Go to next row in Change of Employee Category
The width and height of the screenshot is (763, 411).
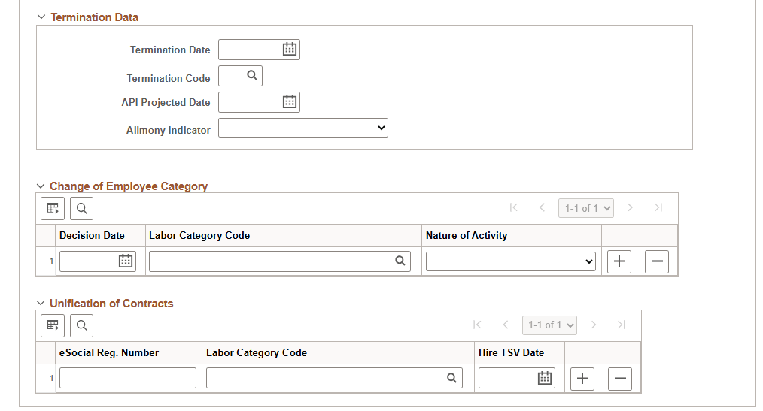click(630, 208)
